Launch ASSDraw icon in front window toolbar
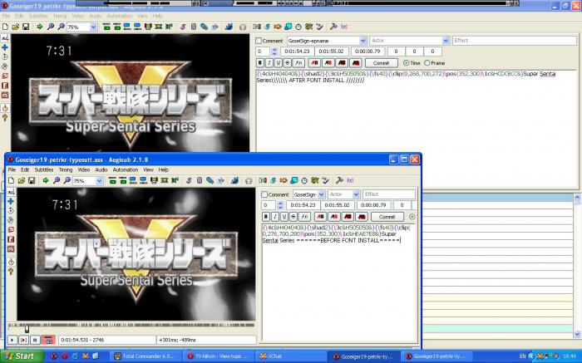 pyautogui.click(x=249, y=180)
